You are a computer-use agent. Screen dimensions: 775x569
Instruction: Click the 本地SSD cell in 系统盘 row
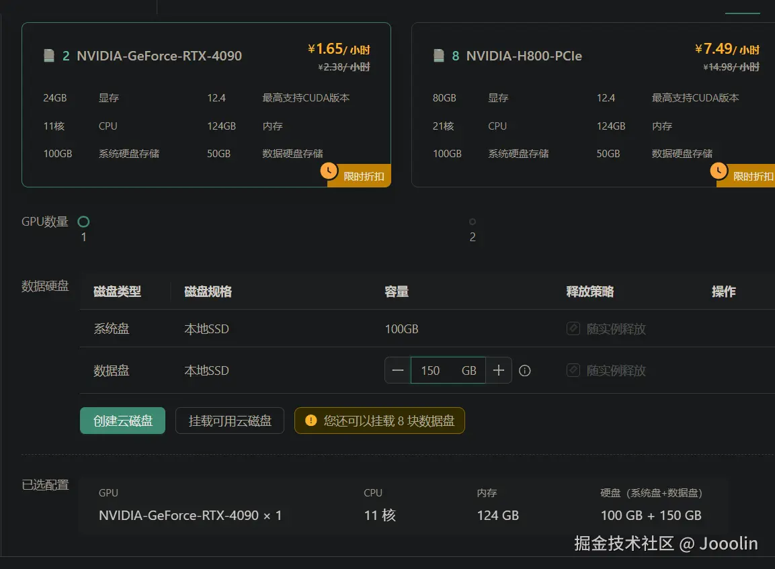[206, 329]
